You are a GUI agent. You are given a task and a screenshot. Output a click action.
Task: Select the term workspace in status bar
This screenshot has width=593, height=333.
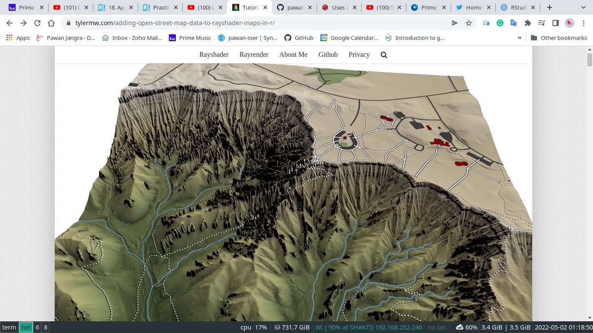click(9, 327)
